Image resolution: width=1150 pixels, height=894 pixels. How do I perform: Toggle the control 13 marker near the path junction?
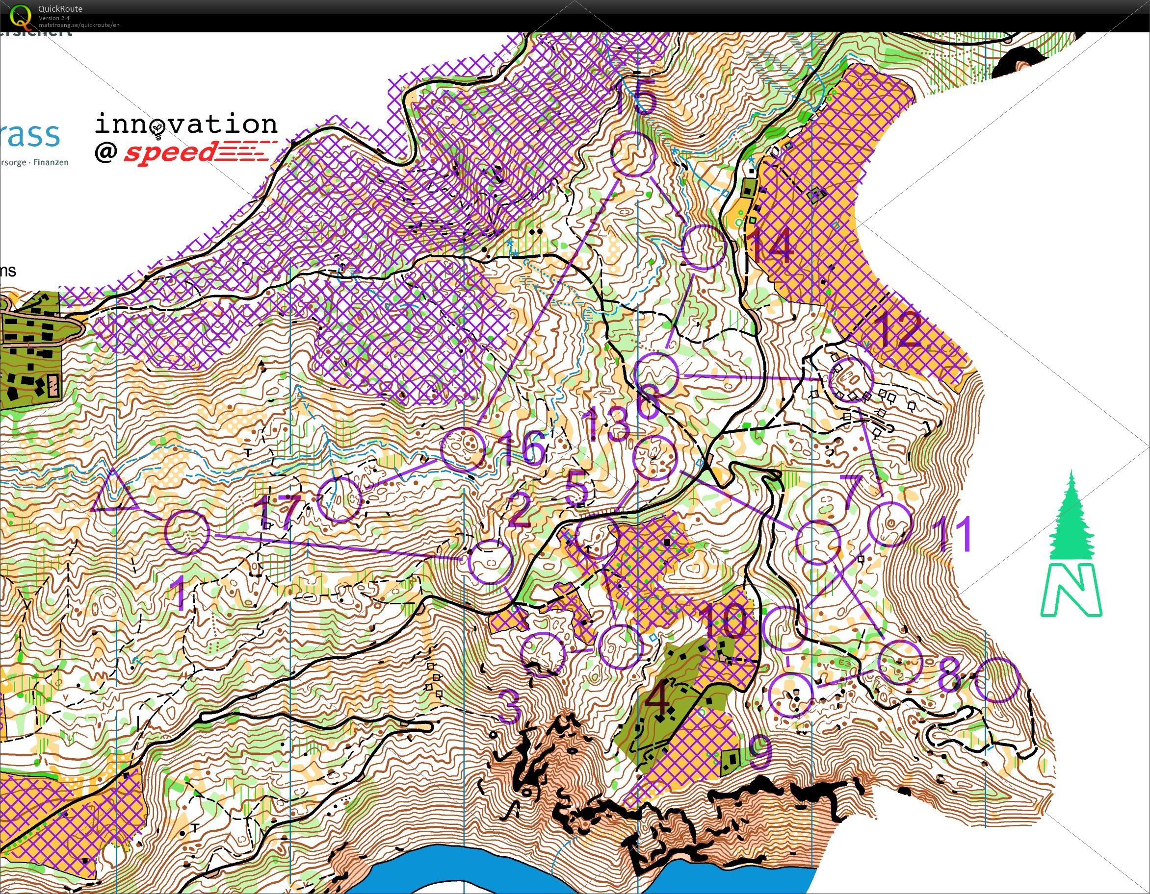click(655, 457)
